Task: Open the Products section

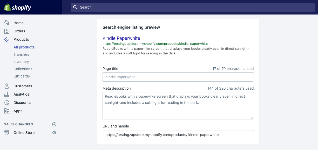Action: 21,39
